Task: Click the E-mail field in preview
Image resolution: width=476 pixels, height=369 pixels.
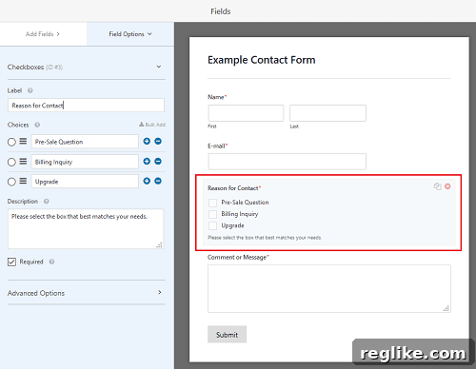Action: (x=288, y=162)
